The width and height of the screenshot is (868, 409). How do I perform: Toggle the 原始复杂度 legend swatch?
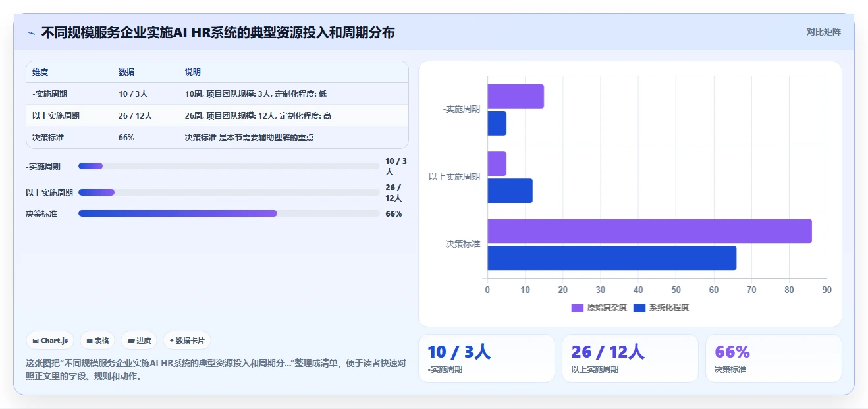click(578, 308)
